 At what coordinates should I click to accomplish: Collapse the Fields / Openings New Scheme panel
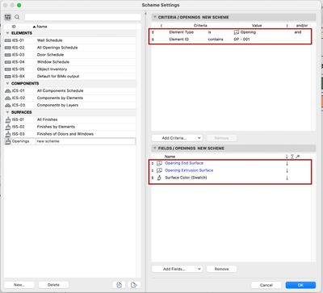tap(155, 148)
